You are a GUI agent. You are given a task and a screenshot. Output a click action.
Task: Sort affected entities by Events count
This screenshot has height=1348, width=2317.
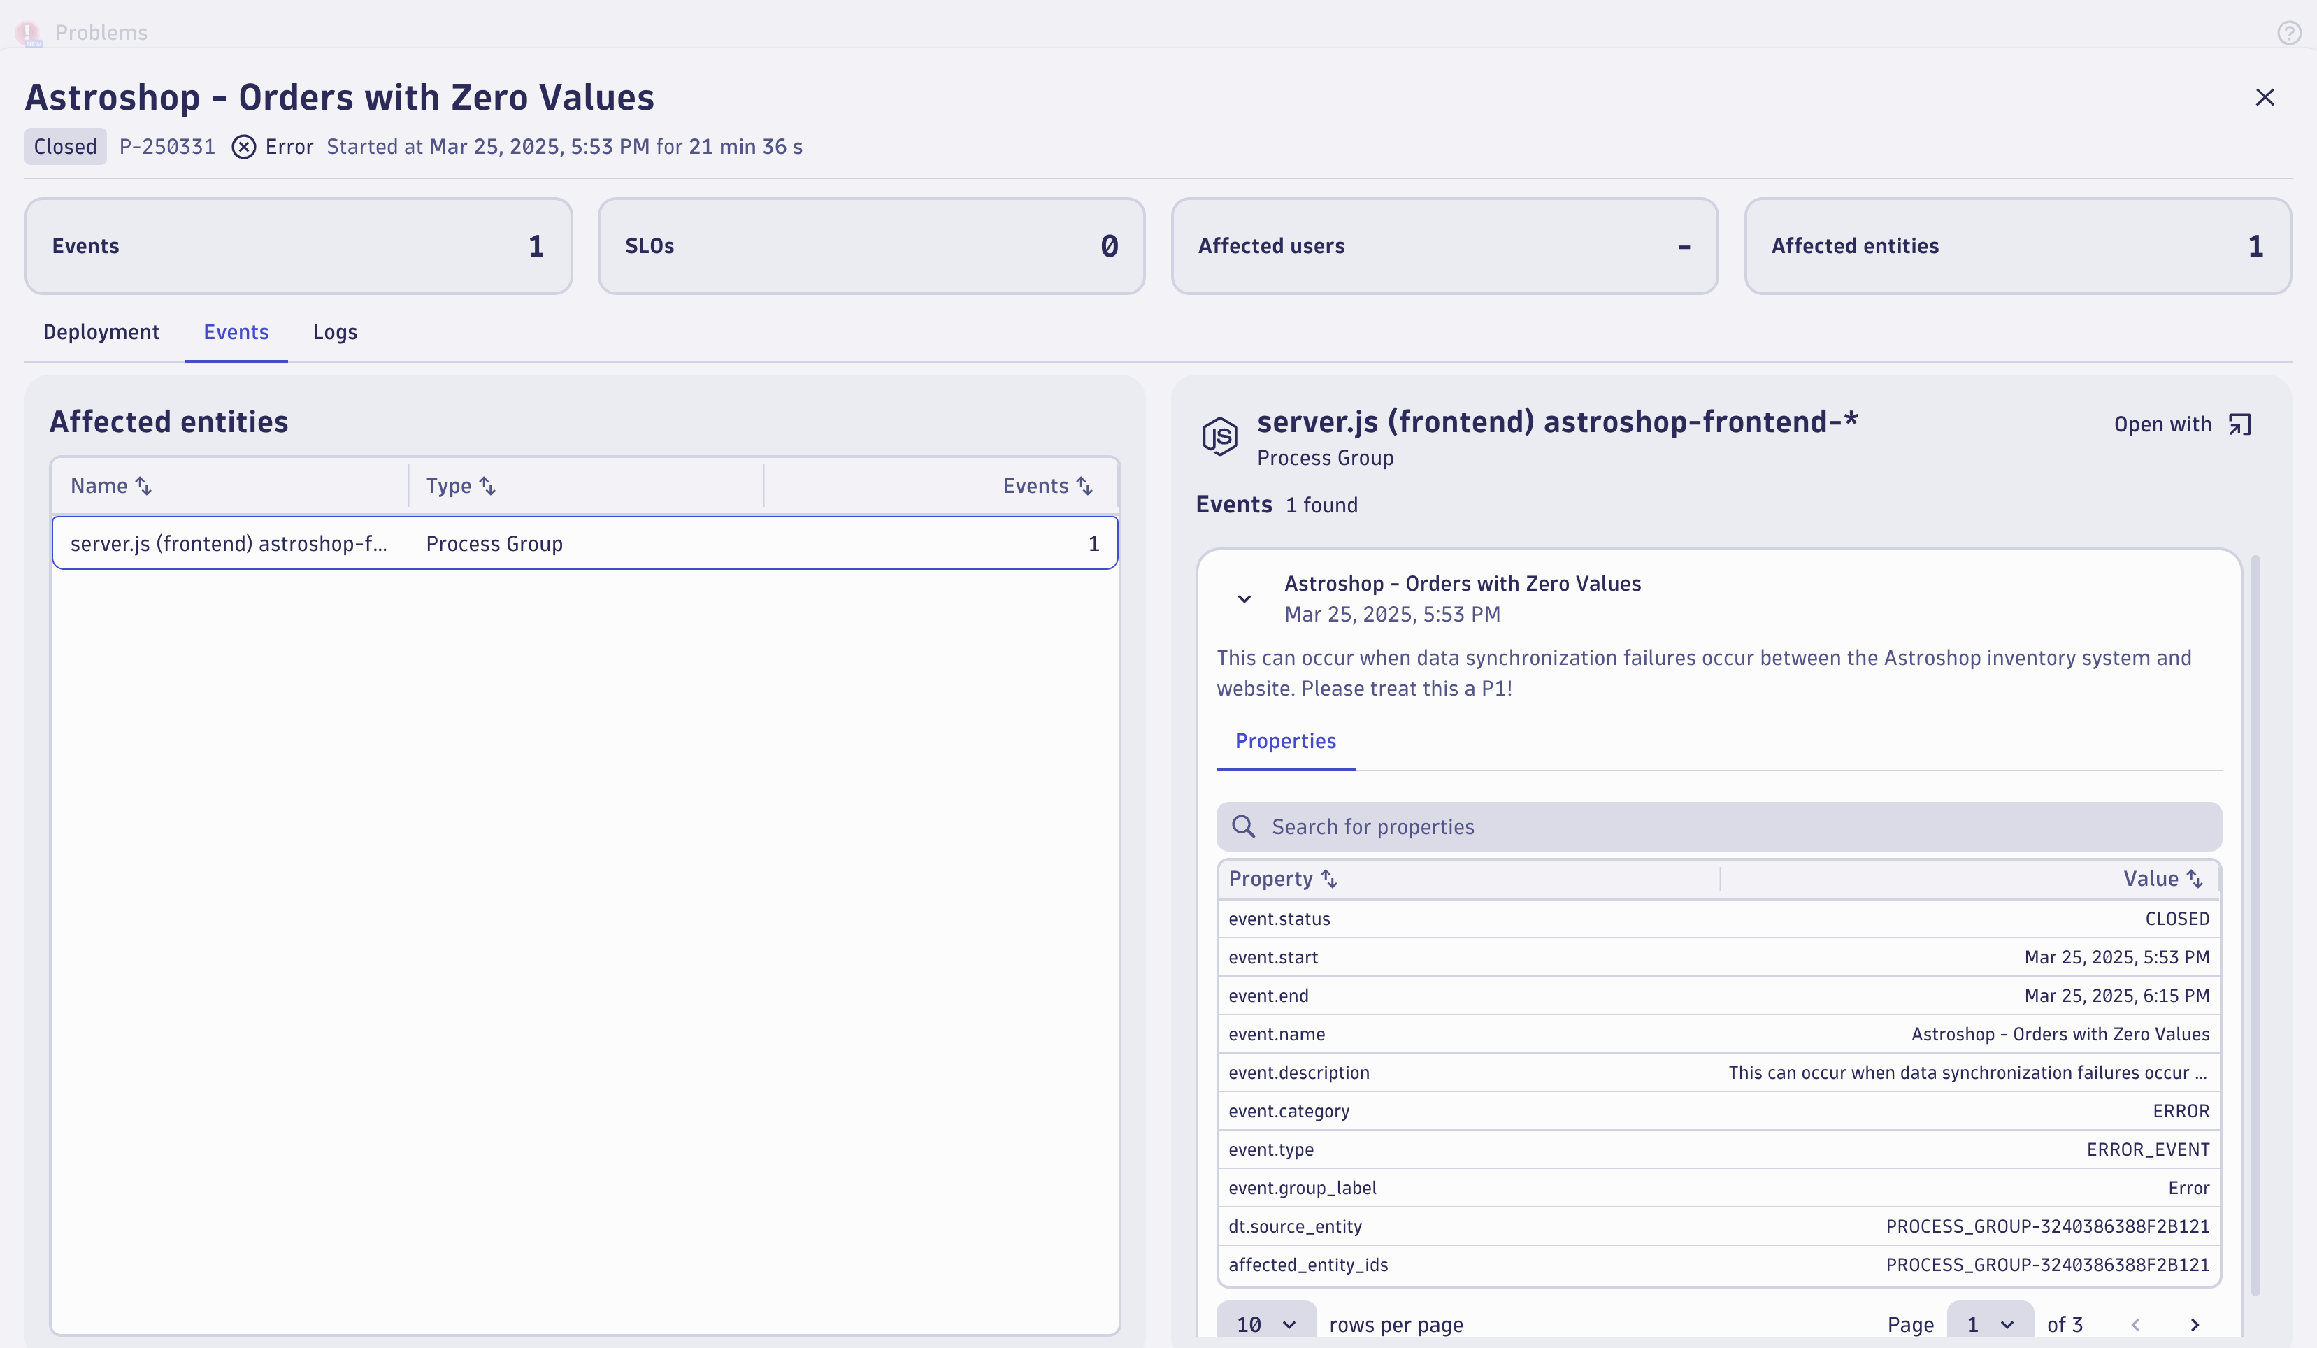(x=1085, y=485)
